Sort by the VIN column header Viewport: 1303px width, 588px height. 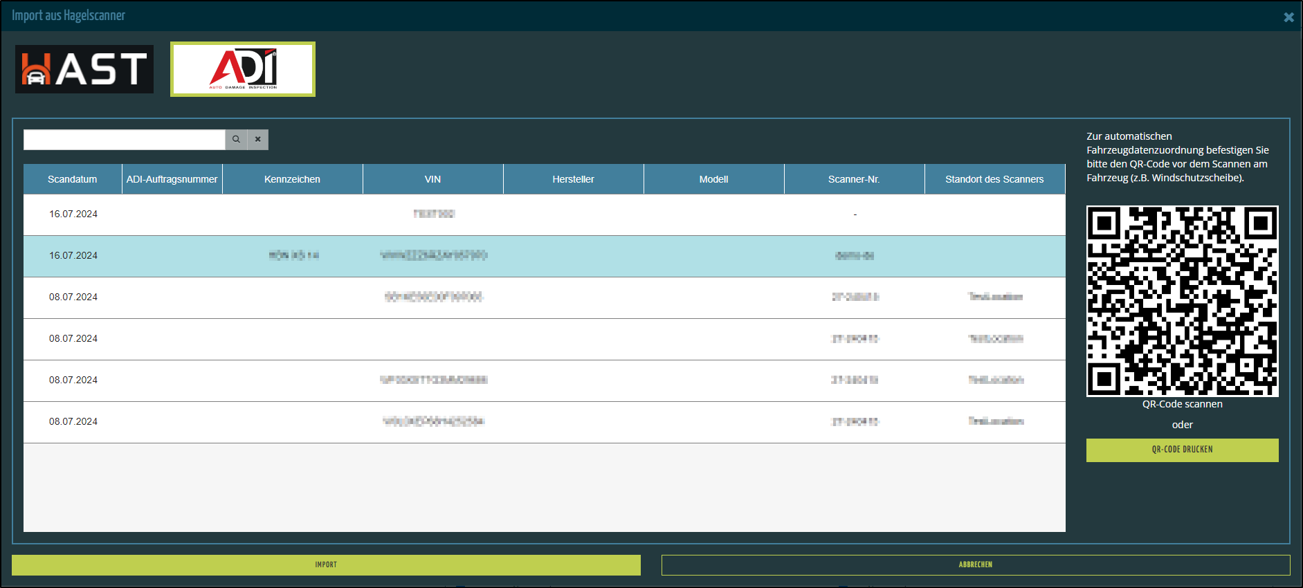click(x=432, y=179)
